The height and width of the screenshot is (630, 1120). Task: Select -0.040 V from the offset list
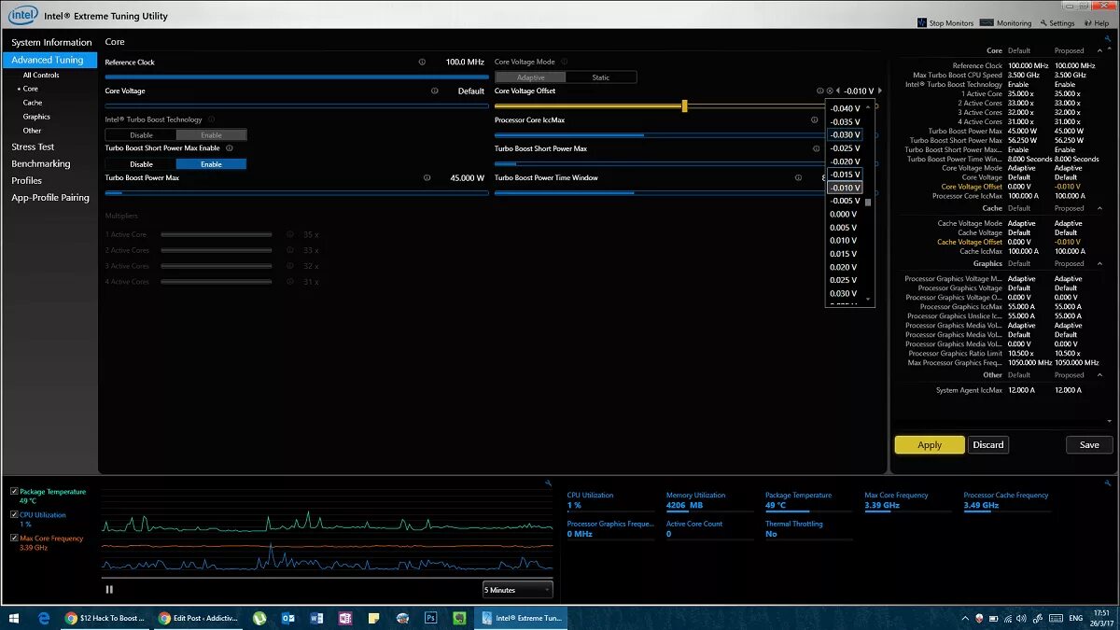click(x=845, y=108)
